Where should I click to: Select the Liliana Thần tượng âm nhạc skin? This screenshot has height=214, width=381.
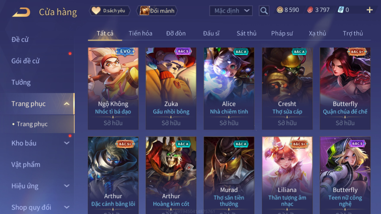287,175
